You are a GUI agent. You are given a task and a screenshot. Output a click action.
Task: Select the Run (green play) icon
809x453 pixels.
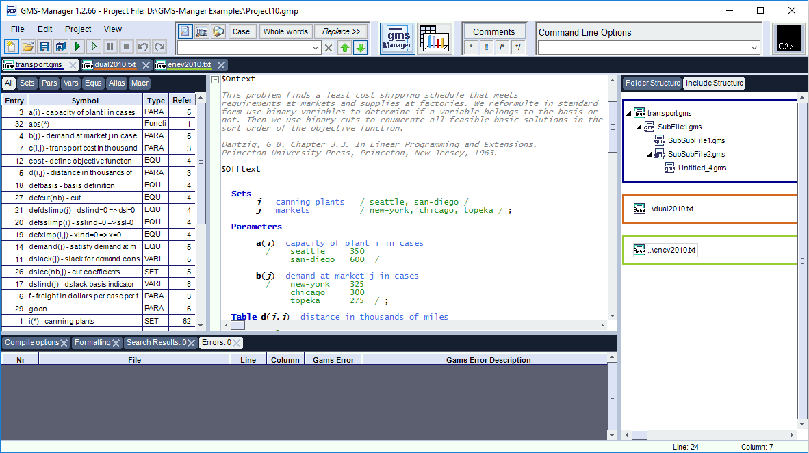point(75,47)
